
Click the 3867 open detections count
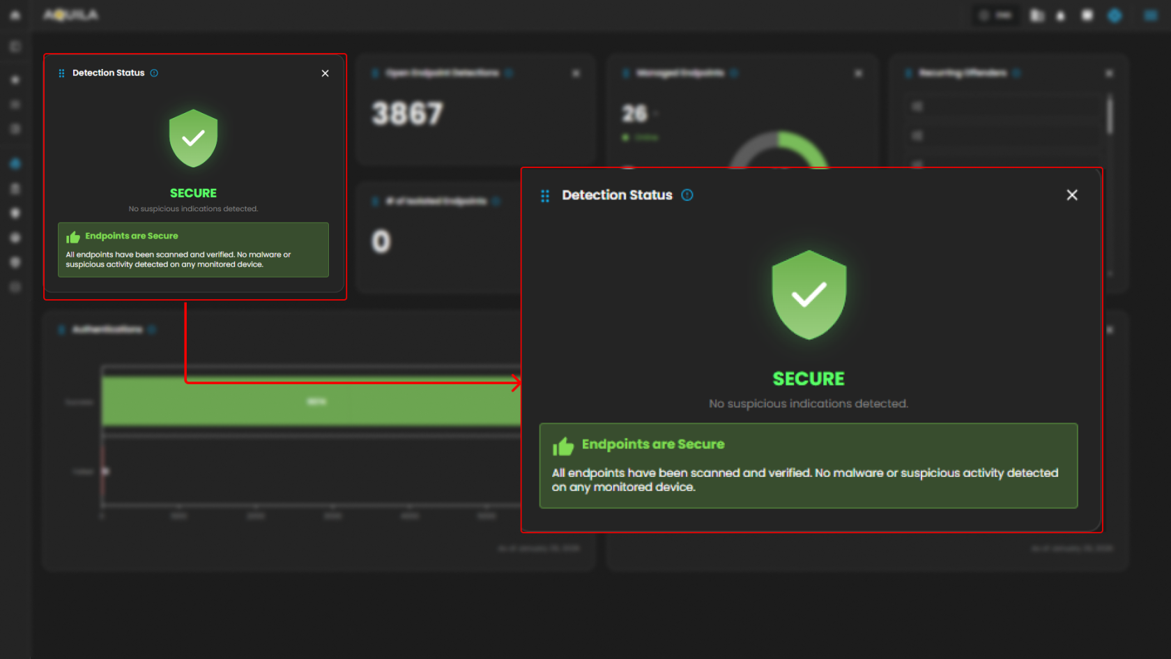tap(407, 114)
